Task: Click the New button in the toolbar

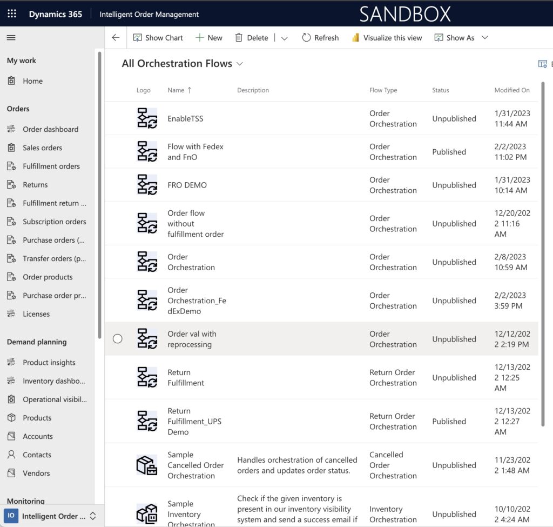Action: coord(208,38)
